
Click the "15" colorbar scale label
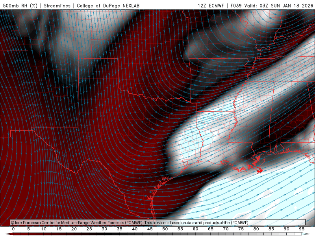coord(59,229)
